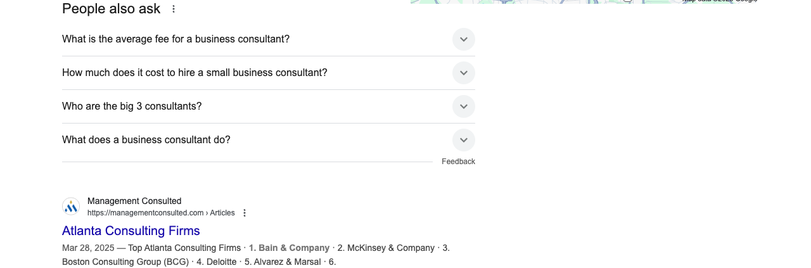Expand the 'What does a business consultant do' chevron
Screen dimensions: 811x268
pos(464,140)
